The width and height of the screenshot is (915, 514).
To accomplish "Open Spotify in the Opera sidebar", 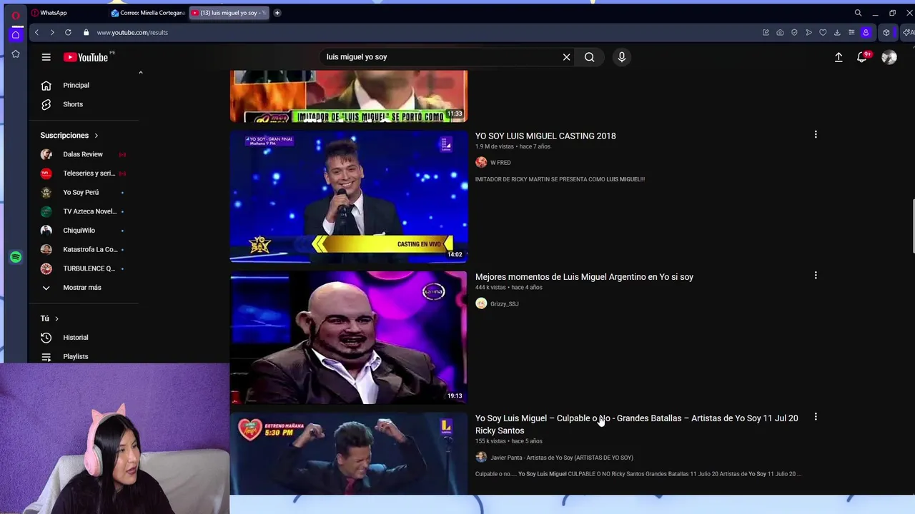I will (x=15, y=257).
